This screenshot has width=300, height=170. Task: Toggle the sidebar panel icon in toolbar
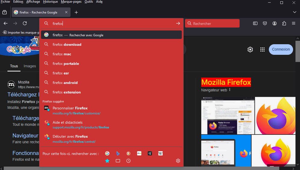tap(255, 23)
